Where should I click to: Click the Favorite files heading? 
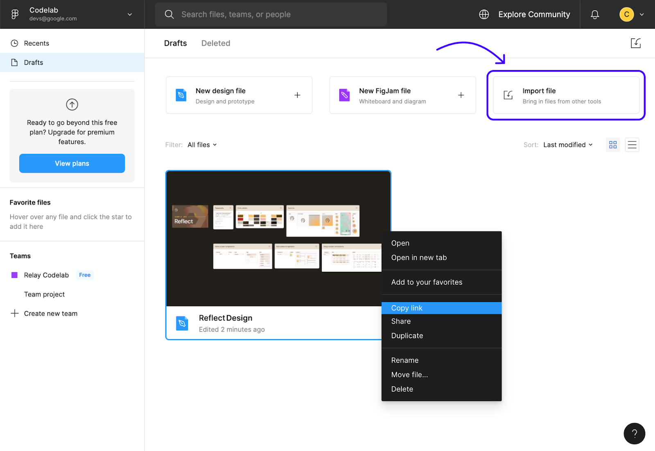click(x=30, y=203)
